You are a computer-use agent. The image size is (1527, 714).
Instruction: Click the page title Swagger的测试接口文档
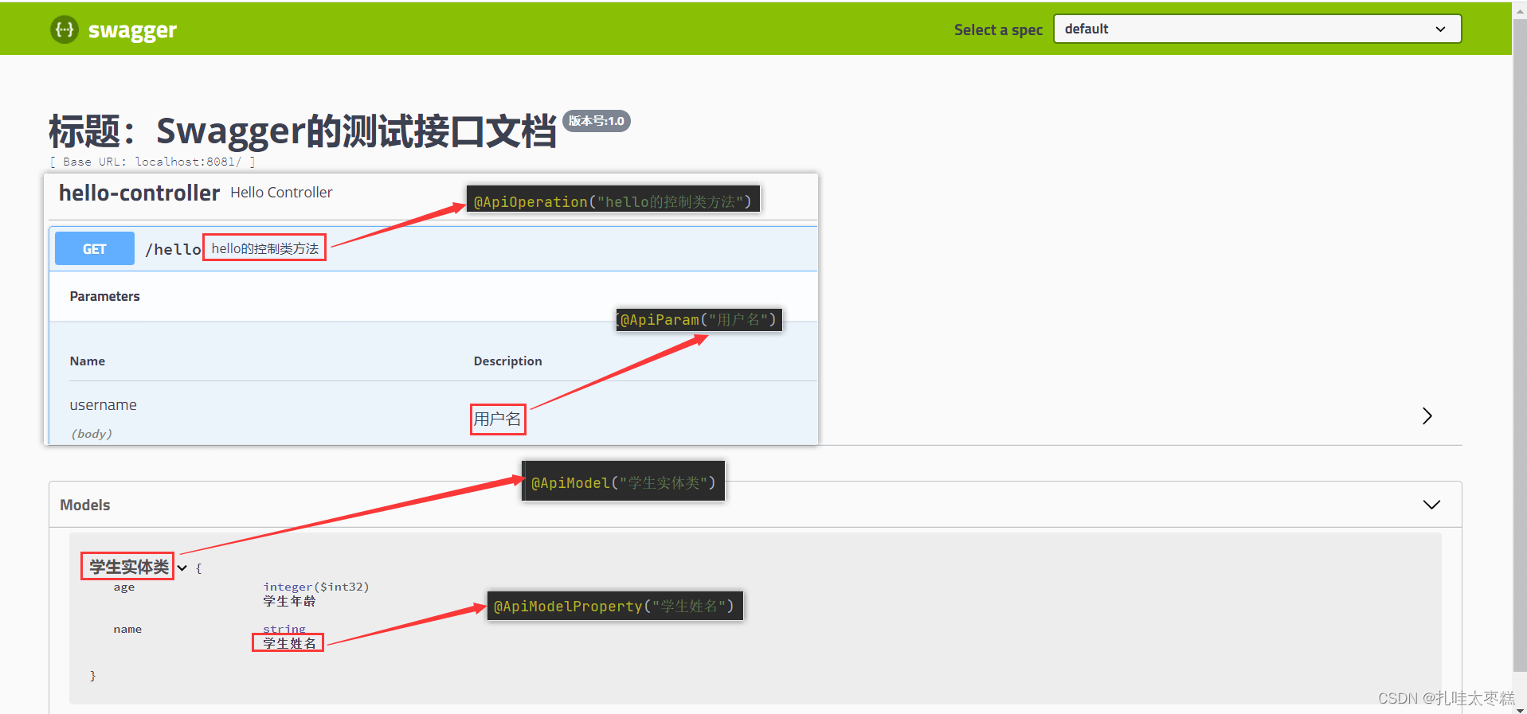point(356,131)
